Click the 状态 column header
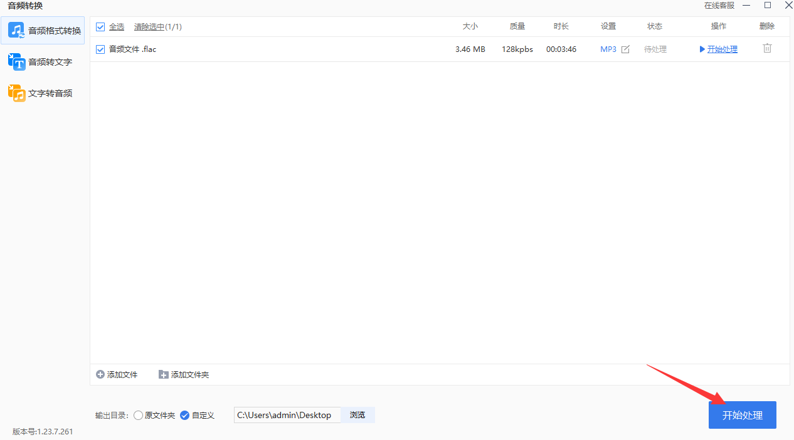This screenshot has height=440, width=794. coord(655,26)
